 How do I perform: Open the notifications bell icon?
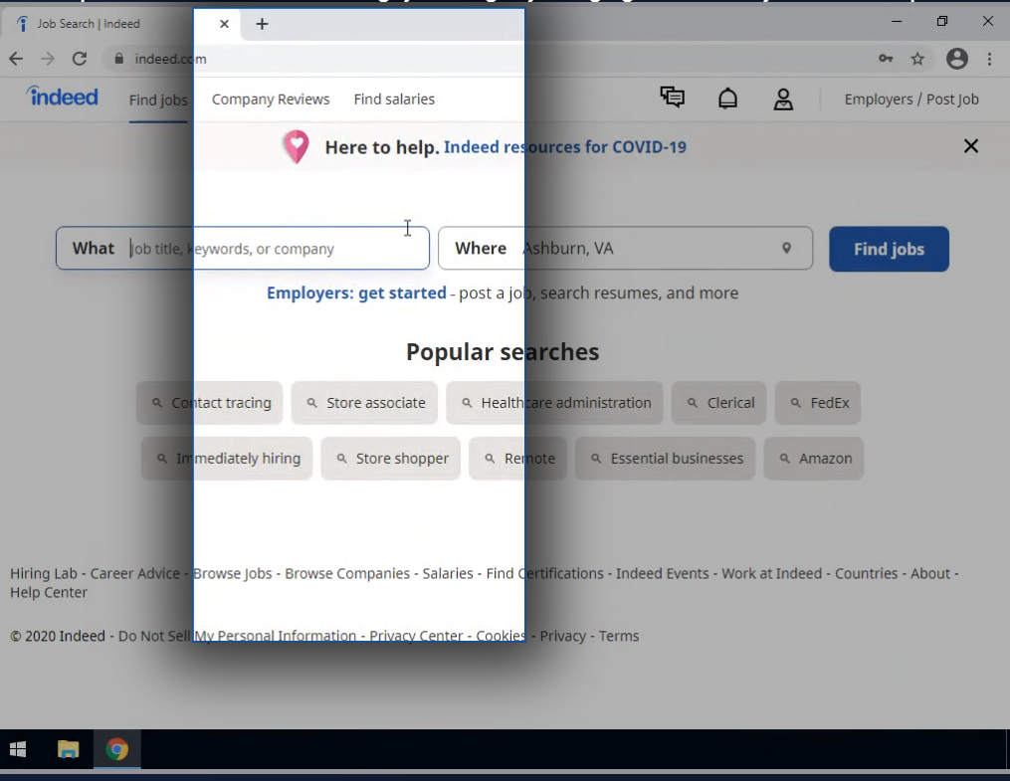click(727, 98)
